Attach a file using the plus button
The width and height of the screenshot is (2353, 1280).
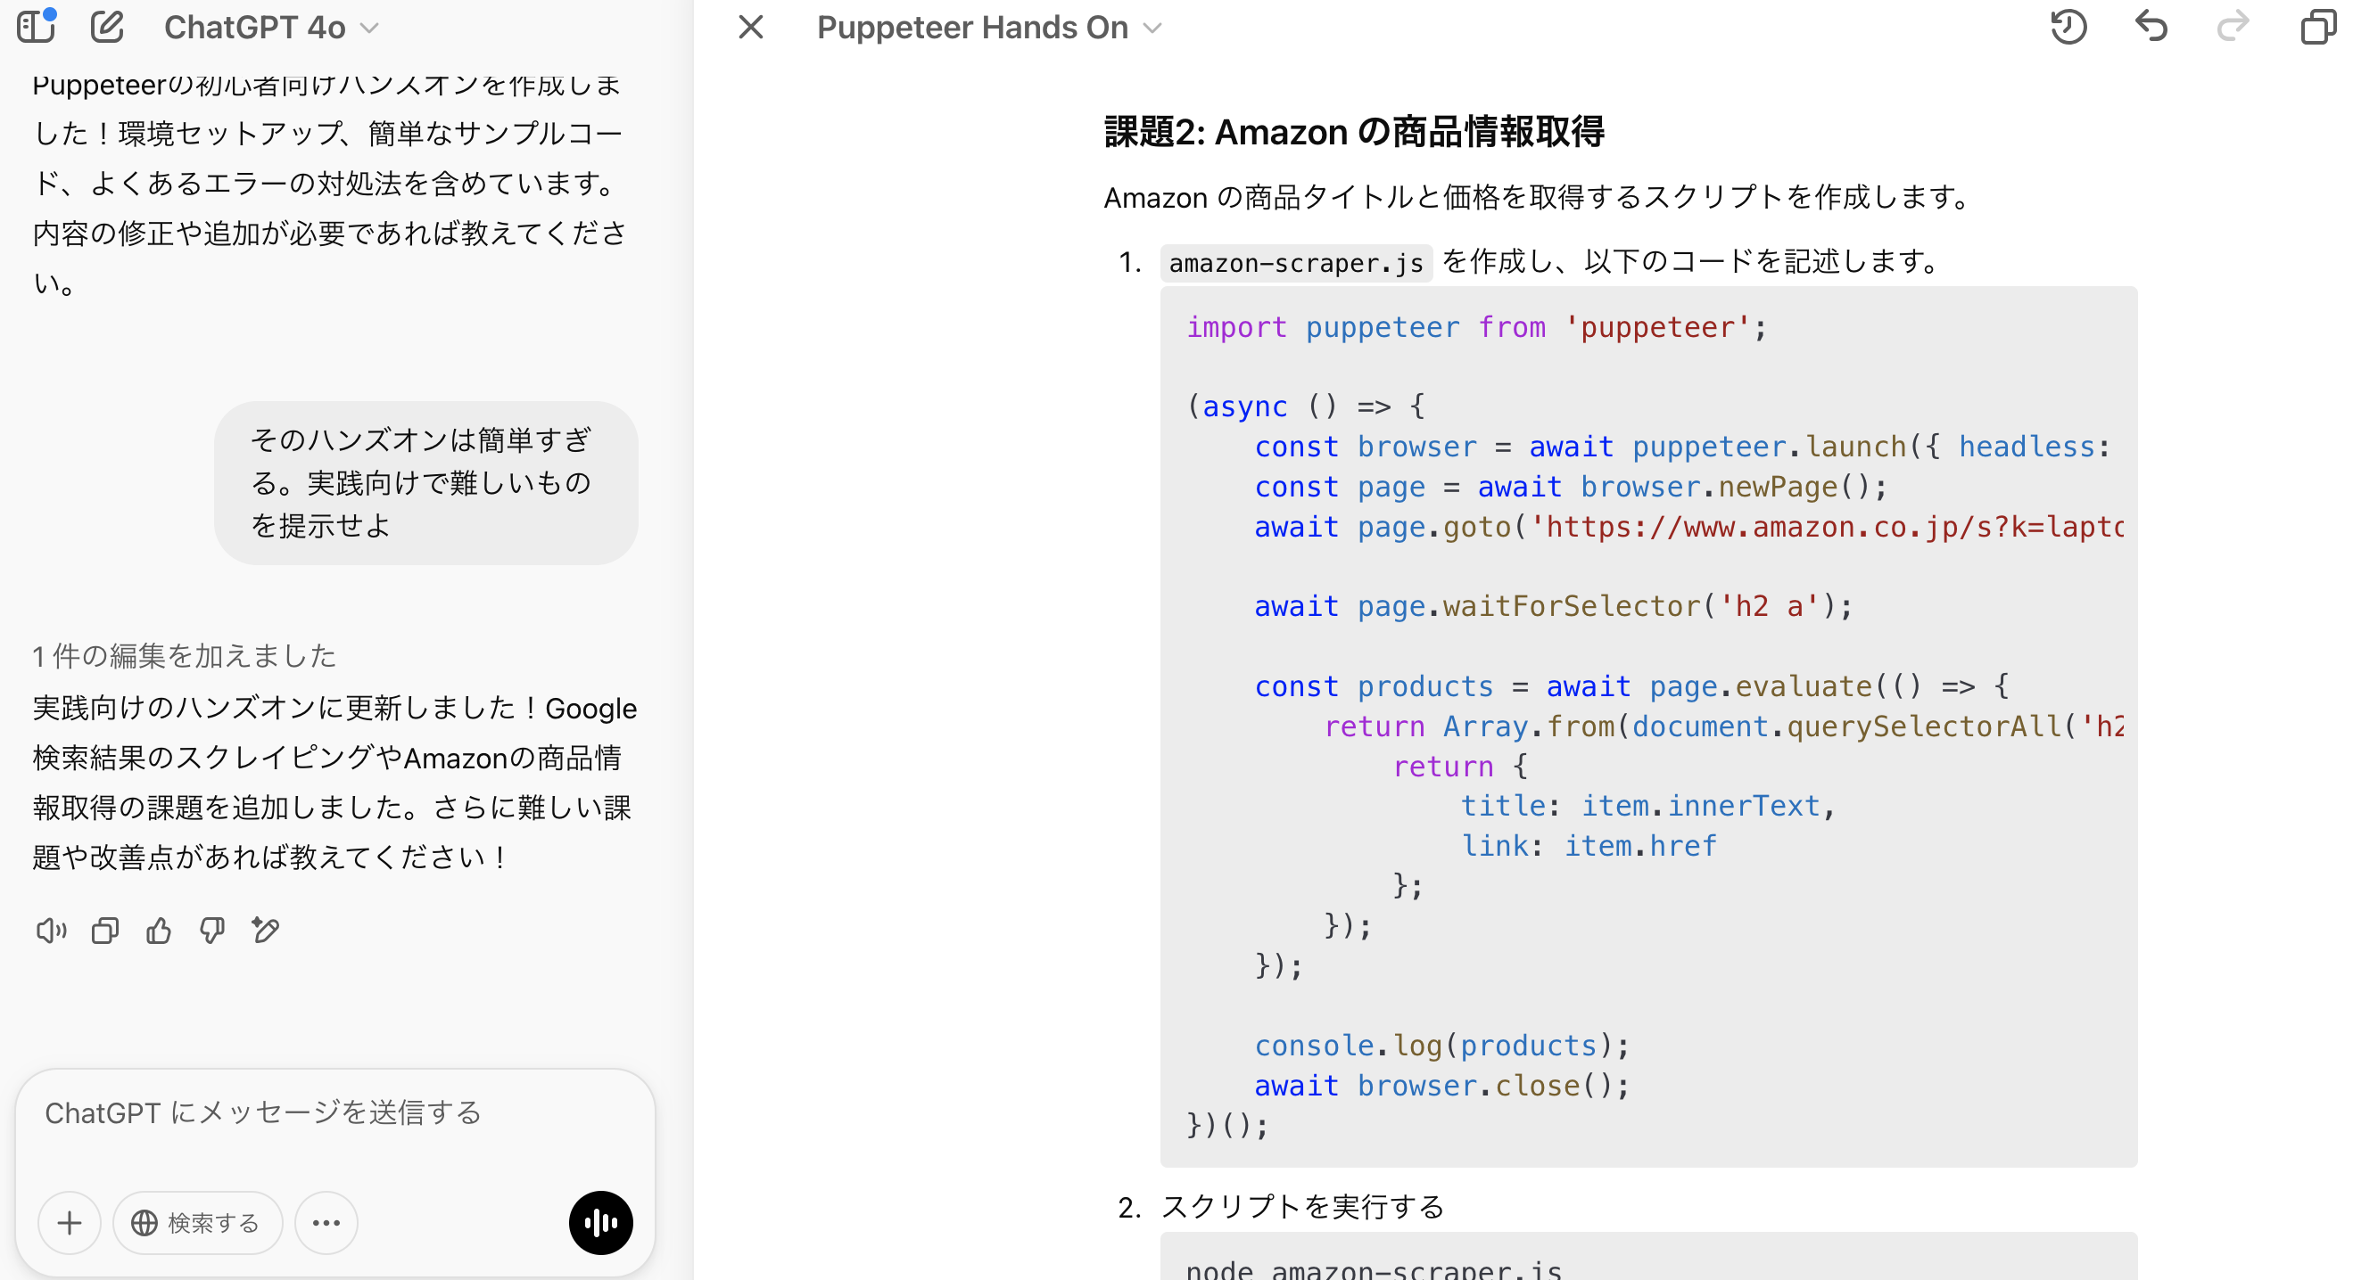70,1222
